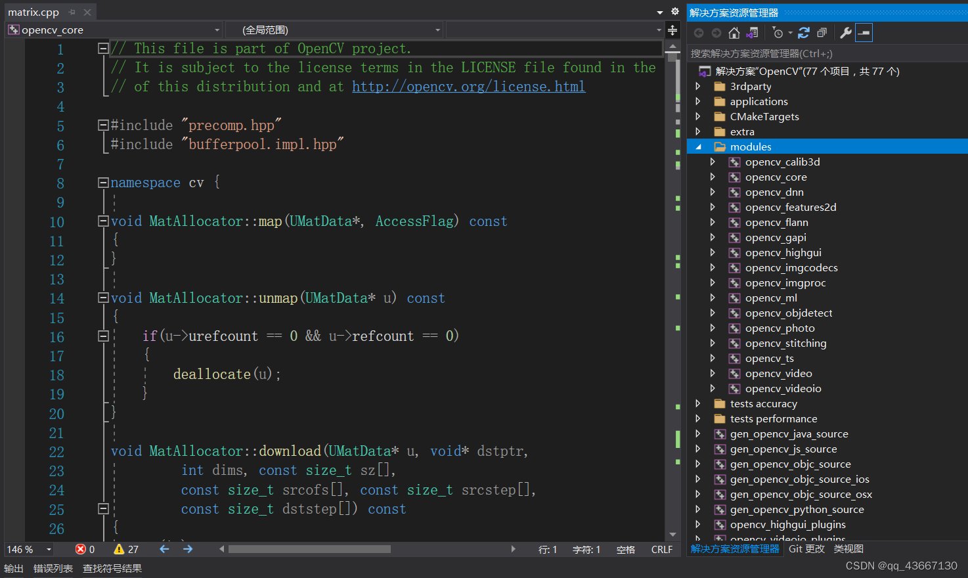Viewport: 968px width, 578px height.
Task: Click the horizontal scrollbar left arrow
Action: click(x=222, y=549)
